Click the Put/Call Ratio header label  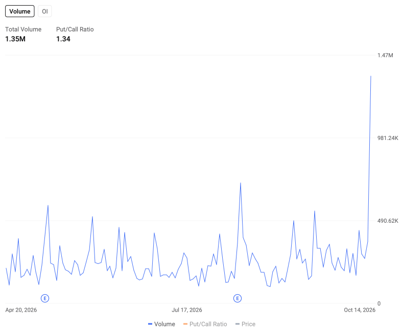75,29
